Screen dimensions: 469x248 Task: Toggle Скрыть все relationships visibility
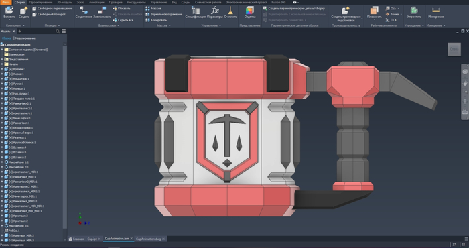tap(123, 20)
